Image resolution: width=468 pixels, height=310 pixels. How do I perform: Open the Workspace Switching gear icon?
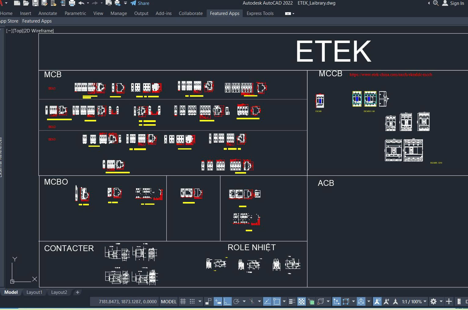click(434, 301)
